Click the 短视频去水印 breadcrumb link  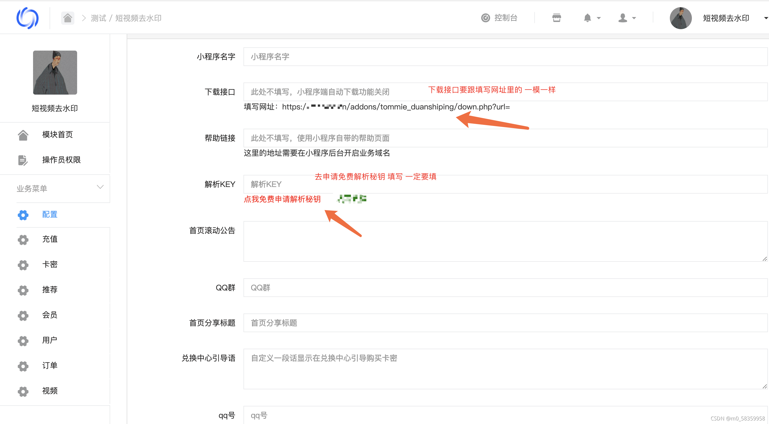click(138, 18)
